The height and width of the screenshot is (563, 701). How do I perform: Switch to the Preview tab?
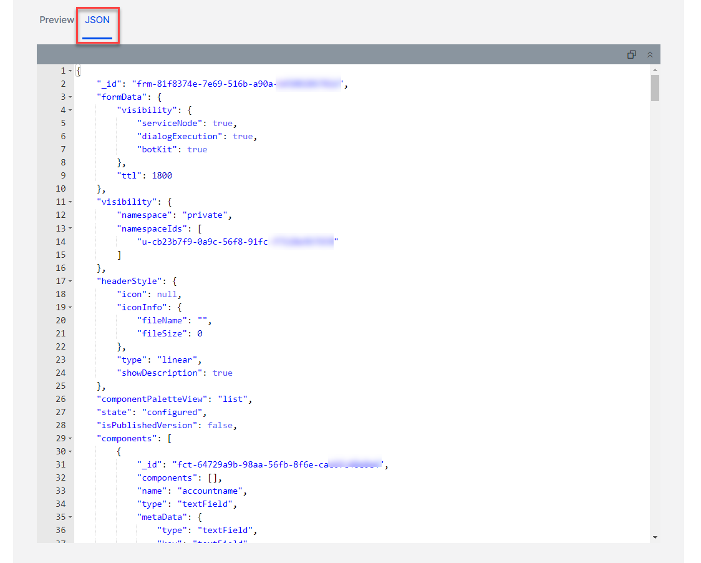point(57,20)
